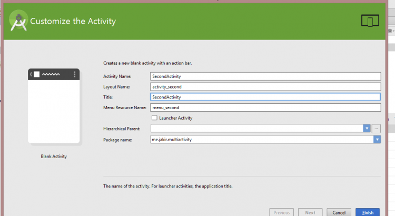This screenshot has width=395, height=216.
Task: Click the white app icon square in preview
Action: pyautogui.click(x=36, y=74)
